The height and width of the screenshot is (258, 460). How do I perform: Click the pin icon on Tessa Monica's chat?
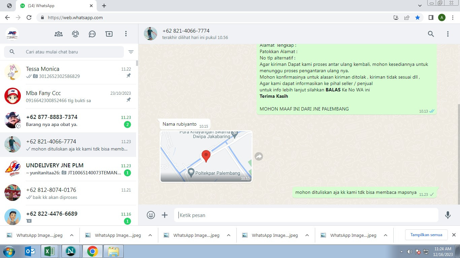(128, 76)
